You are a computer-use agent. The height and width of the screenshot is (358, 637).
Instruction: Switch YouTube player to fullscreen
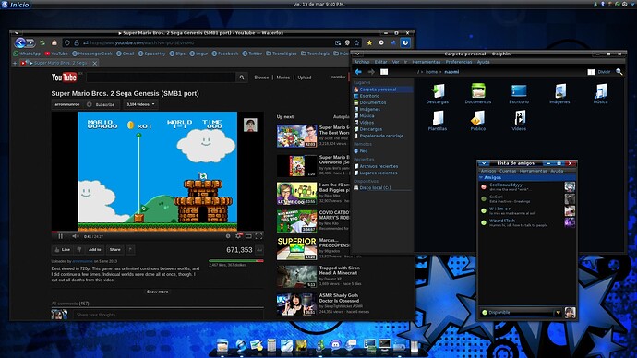pos(258,236)
